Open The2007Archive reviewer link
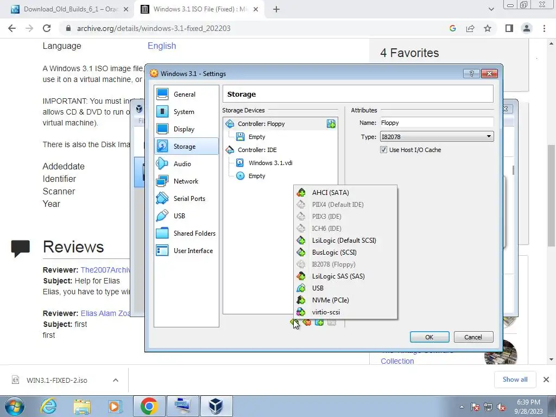 [106, 270]
